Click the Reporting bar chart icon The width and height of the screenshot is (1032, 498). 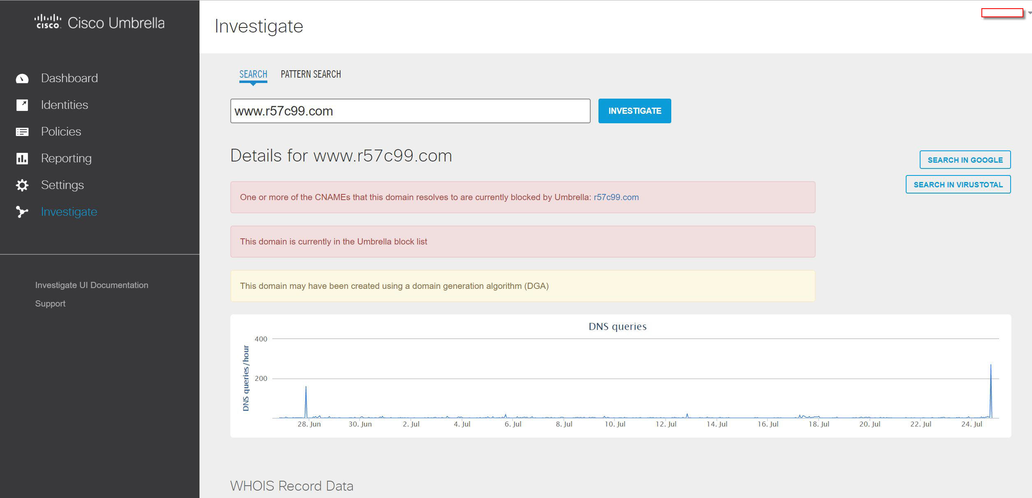pyautogui.click(x=22, y=159)
